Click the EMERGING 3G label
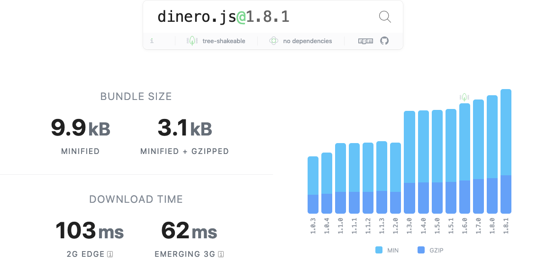 [x=185, y=254]
